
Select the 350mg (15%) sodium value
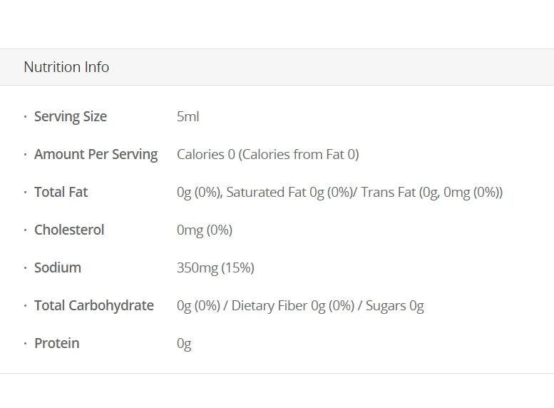215,267
